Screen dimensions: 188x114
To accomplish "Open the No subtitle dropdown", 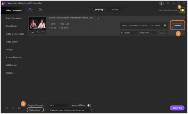I will (129, 33).
